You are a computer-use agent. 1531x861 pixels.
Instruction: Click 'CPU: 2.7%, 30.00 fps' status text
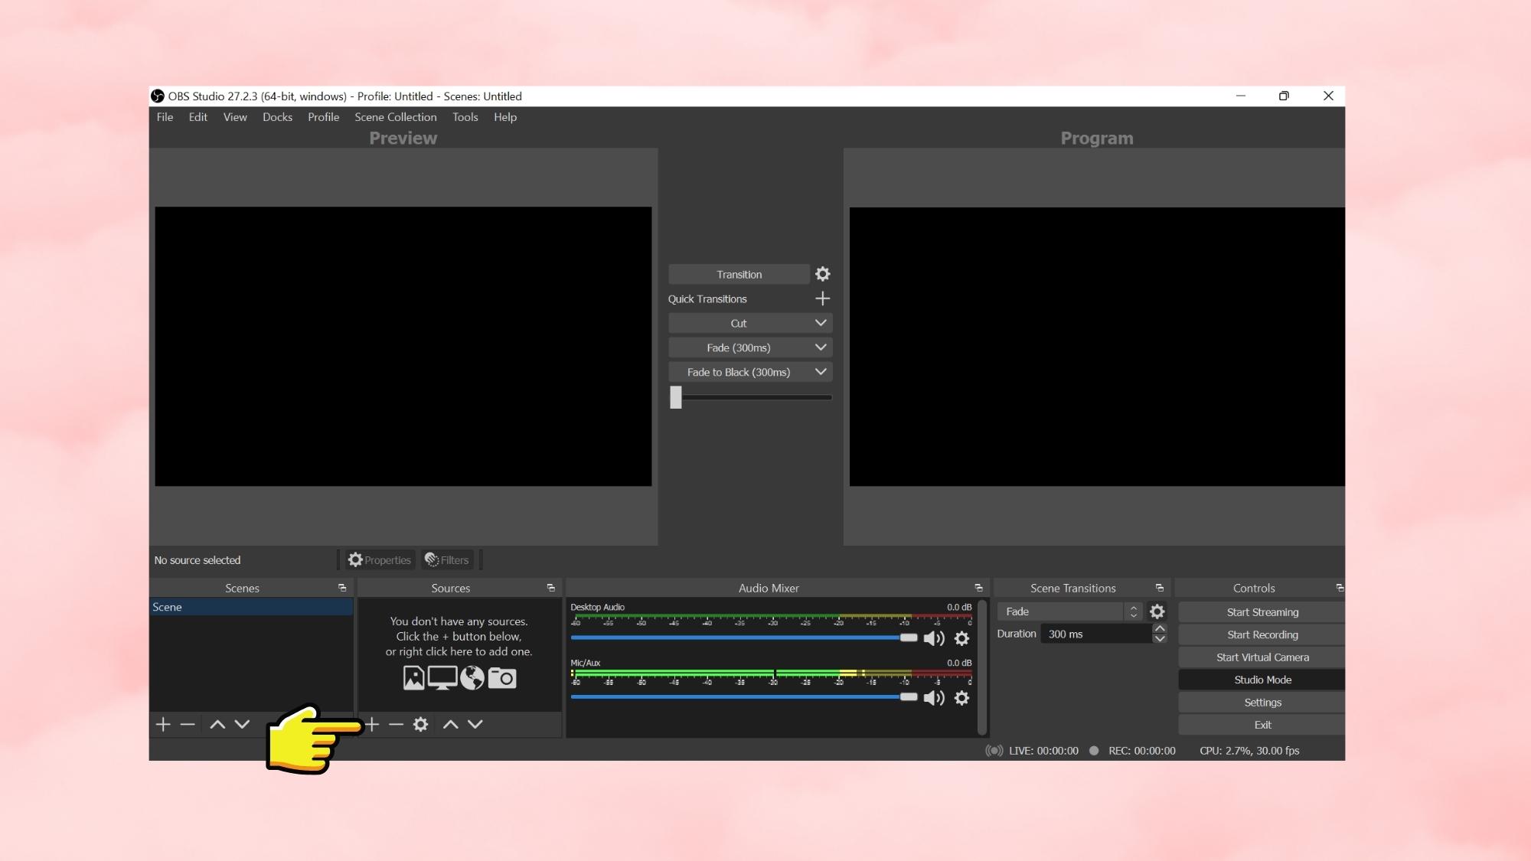(1249, 751)
